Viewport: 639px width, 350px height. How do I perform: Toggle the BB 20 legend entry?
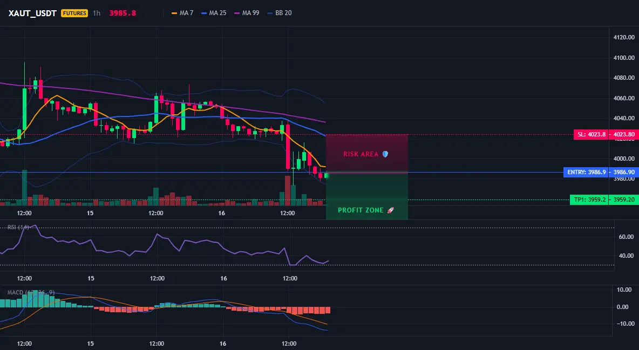tap(280, 13)
